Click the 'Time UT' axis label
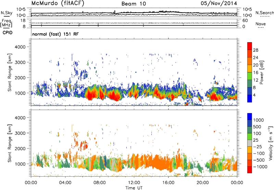Screen dimensions: 274x190 tap(134, 188)
